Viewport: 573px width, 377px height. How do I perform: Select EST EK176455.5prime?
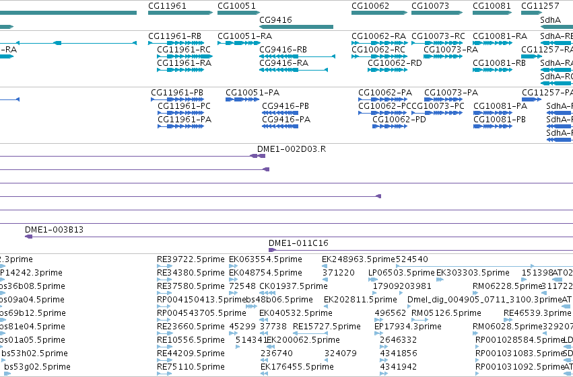(x=264, y=374)
